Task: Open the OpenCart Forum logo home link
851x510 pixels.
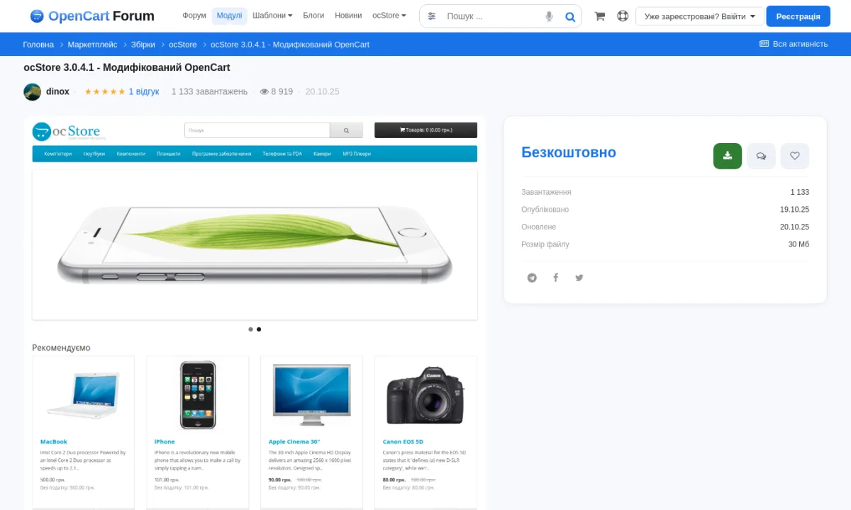Action: [x=91, y=16]
